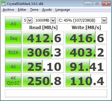Minimize the CrystalDiskMark window
The width and height of the screenshot is (112, 101).
(88, 4)
